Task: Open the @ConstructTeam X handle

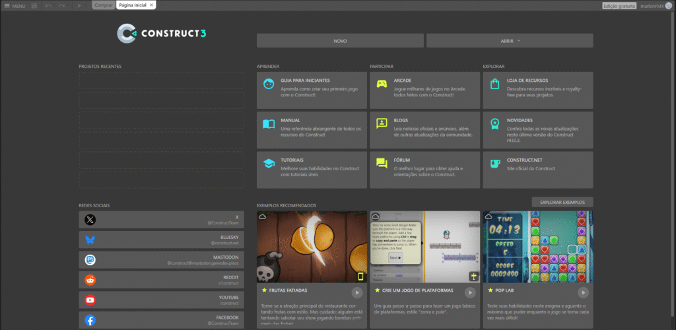Action: [223, 223]
